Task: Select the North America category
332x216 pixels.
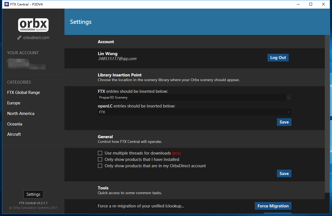Action: [x=21, y=114]
